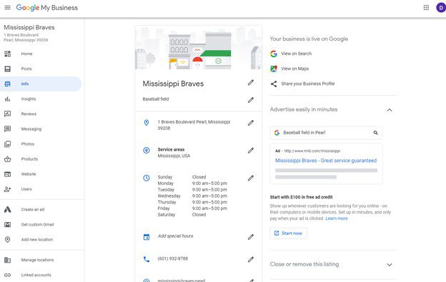The image size is (446, 282).
Task: Click the Maps icon for View on Maps
Action: click(274, 69)
